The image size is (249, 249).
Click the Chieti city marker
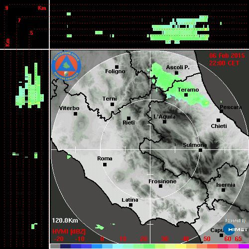tap(218, 120)
